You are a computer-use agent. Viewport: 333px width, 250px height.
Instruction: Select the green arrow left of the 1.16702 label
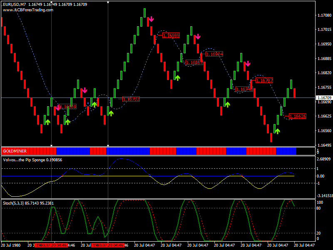(111, 112)
